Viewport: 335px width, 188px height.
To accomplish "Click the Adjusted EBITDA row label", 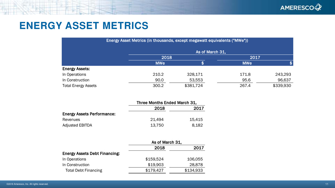I will coord(77,125).
